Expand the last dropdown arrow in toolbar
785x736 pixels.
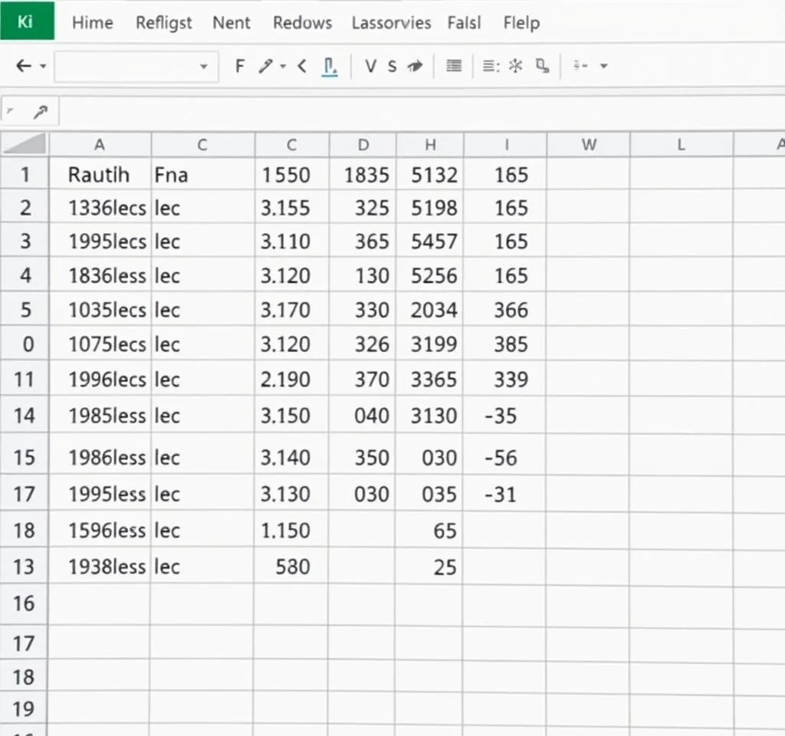603,67
